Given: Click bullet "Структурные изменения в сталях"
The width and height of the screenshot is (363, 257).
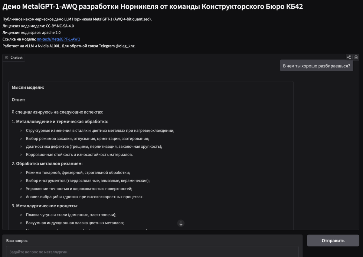Looking at the screenshot, I should [x=100, y=131].
